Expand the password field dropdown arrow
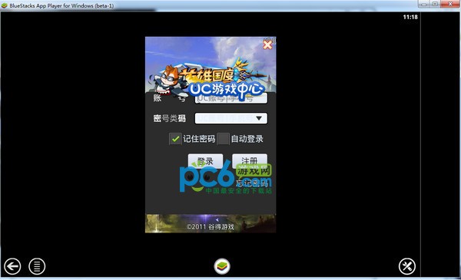This screenshot has width=461, height=280. pyautogui.click(x=259, y=118)
